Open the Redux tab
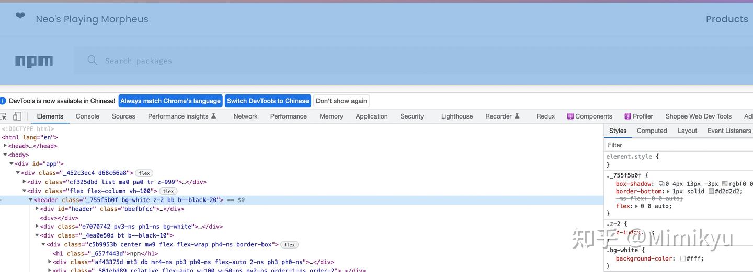The image size is (753, 272). (x=545, y=116)
